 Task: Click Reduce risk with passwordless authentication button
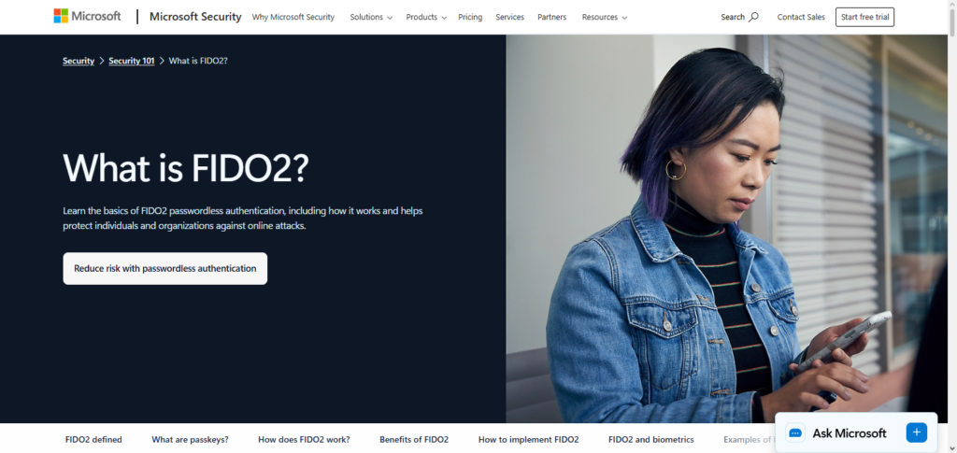164,268
